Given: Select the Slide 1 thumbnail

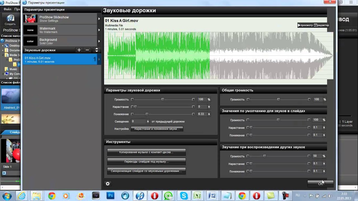Looking at the screenshot, I should (11, 151).
